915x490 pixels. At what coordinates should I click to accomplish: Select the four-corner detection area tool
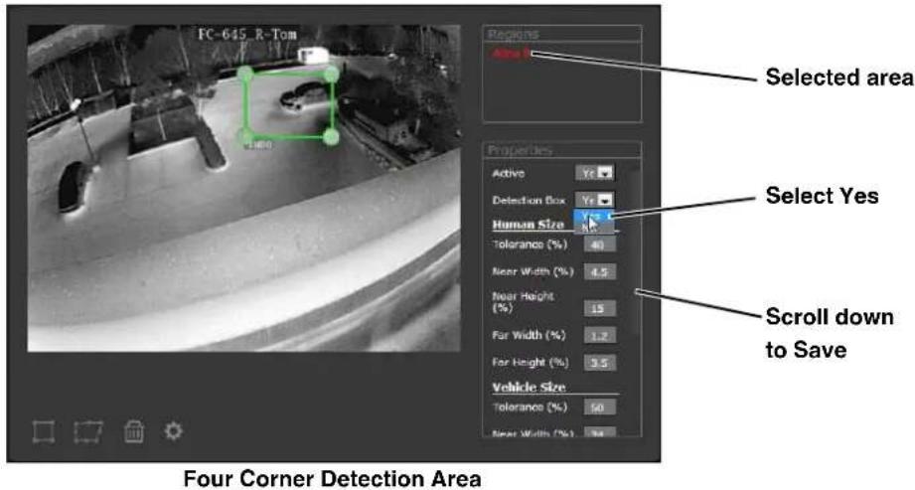88,432
